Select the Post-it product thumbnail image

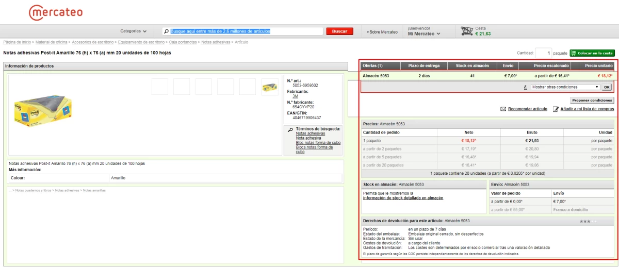(269, 87)
